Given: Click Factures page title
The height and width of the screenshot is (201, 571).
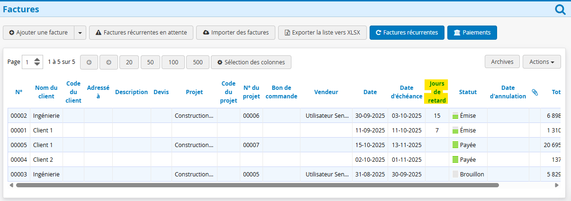Looking at the screenshot, I should tap(21, 9).
